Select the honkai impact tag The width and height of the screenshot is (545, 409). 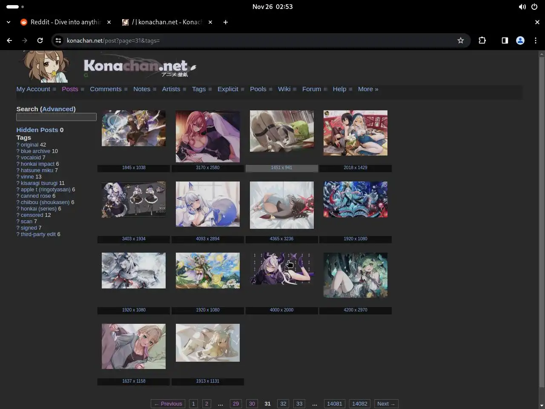point(37,164)
